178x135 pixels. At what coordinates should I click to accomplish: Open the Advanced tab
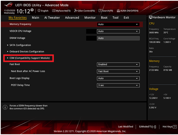[x=72, y=18]
